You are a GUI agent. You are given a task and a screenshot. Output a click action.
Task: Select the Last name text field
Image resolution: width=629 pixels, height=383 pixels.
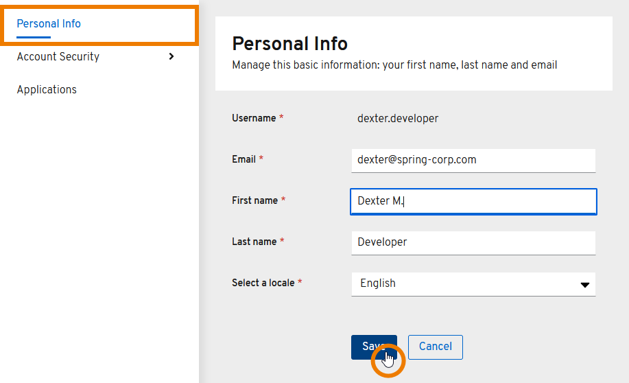tap(473, 242)
